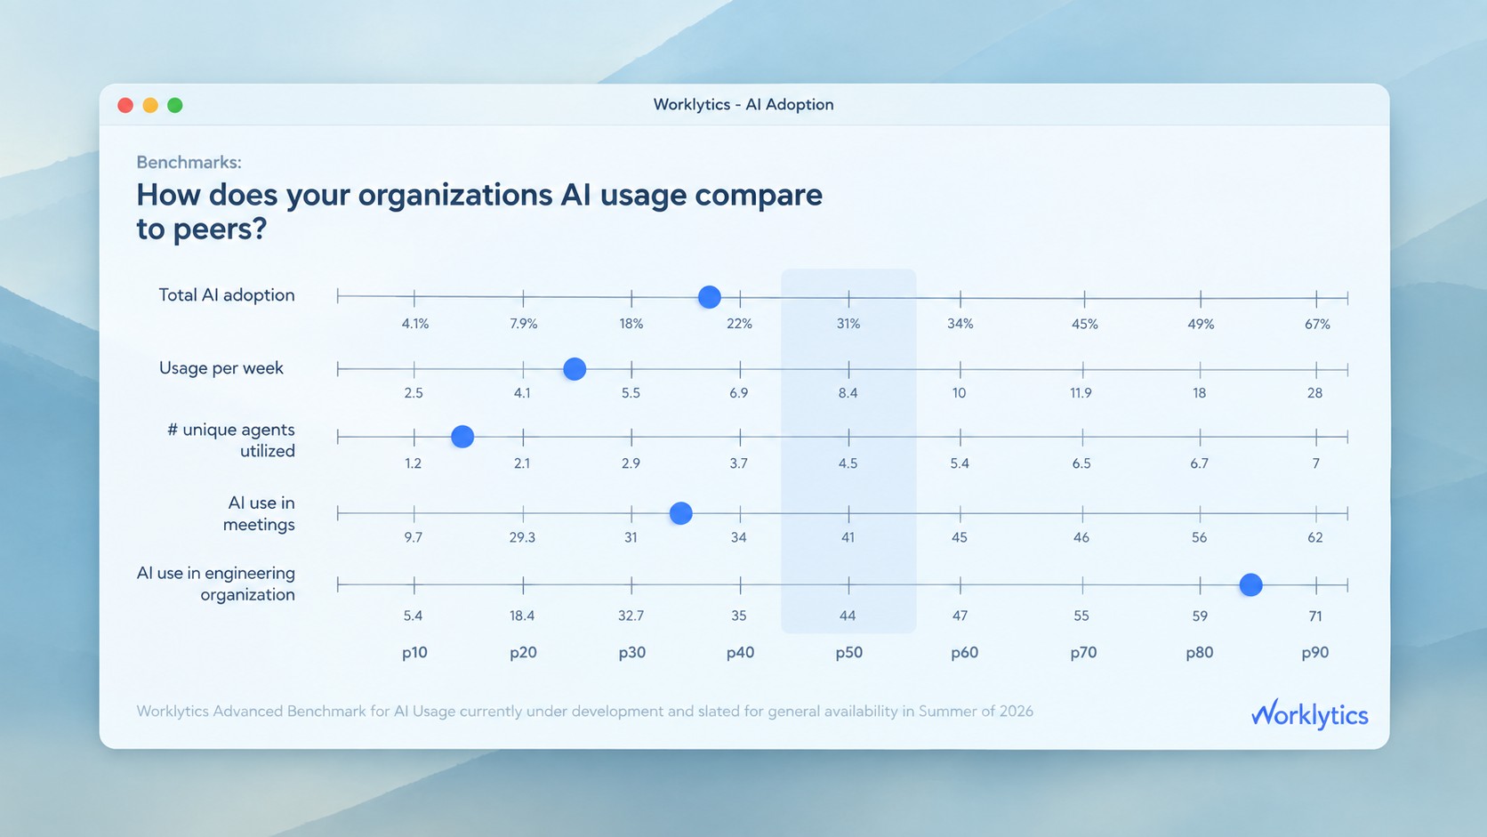The height and width of the screenshot is (837, 1487).
Task: Maximize the window with green button
Action: pos(175,105)
